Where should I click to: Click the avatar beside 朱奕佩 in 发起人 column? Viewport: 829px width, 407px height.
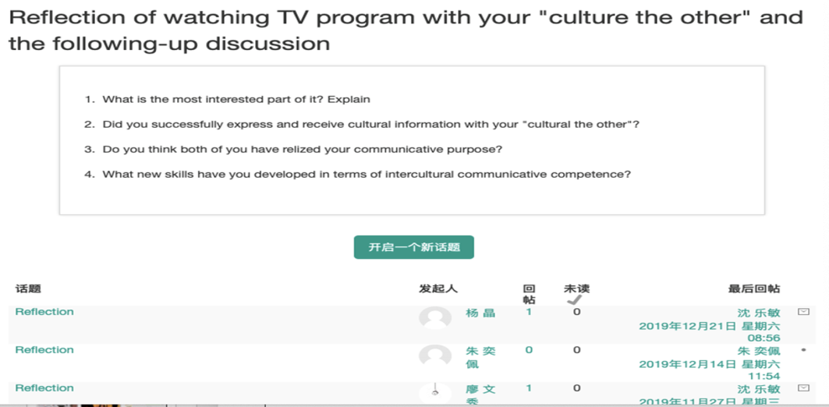(435, 356)
